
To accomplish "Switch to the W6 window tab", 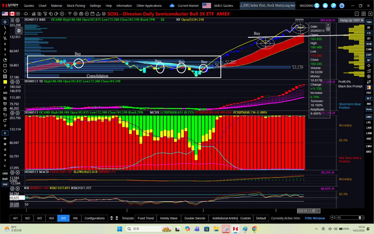I will click(75, 218).
